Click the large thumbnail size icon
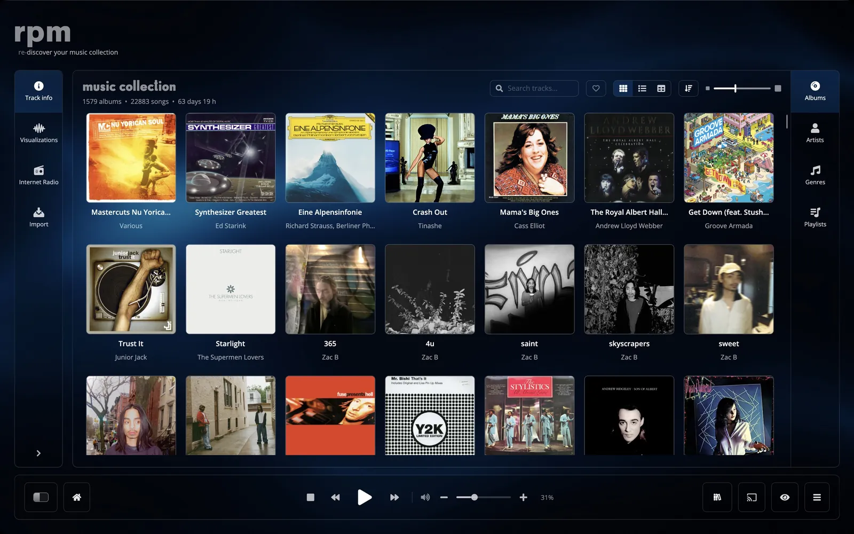This screenshot has height=534, width=854. tap(778, 89)
